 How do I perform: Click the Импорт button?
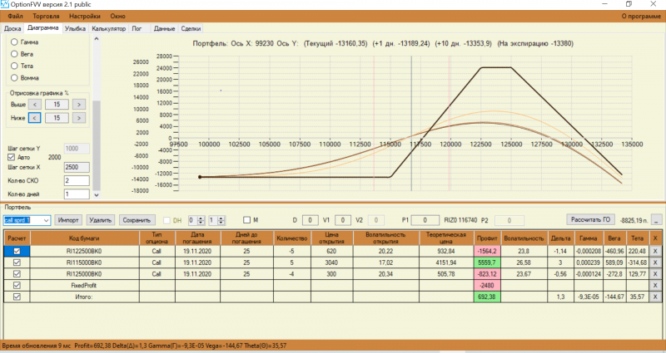click(x=68, y=220)
